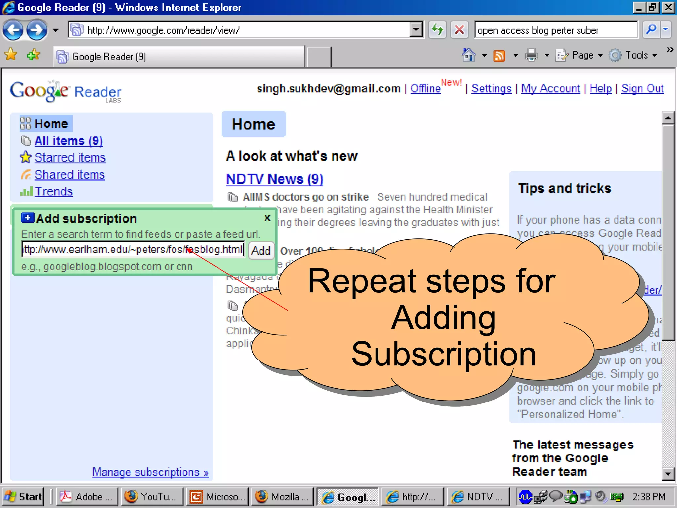
Task: Click the system tray clock 2:38 PM
Action: pos(649,497)
